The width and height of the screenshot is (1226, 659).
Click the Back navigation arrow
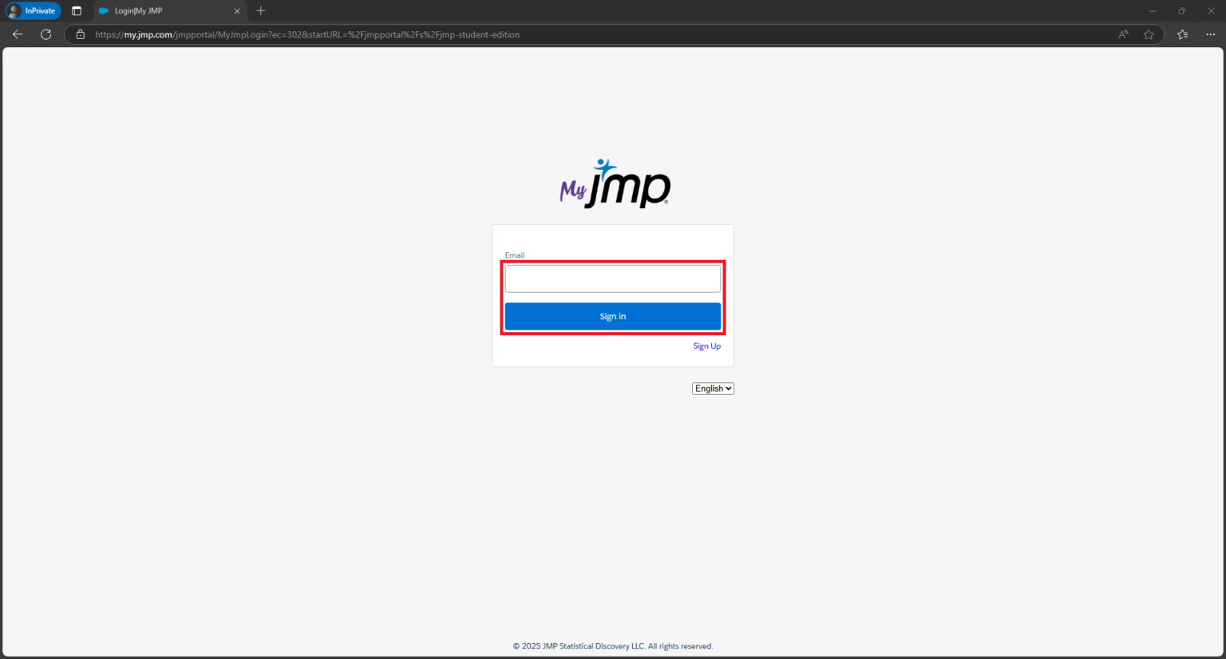click(x=18, y=34)
